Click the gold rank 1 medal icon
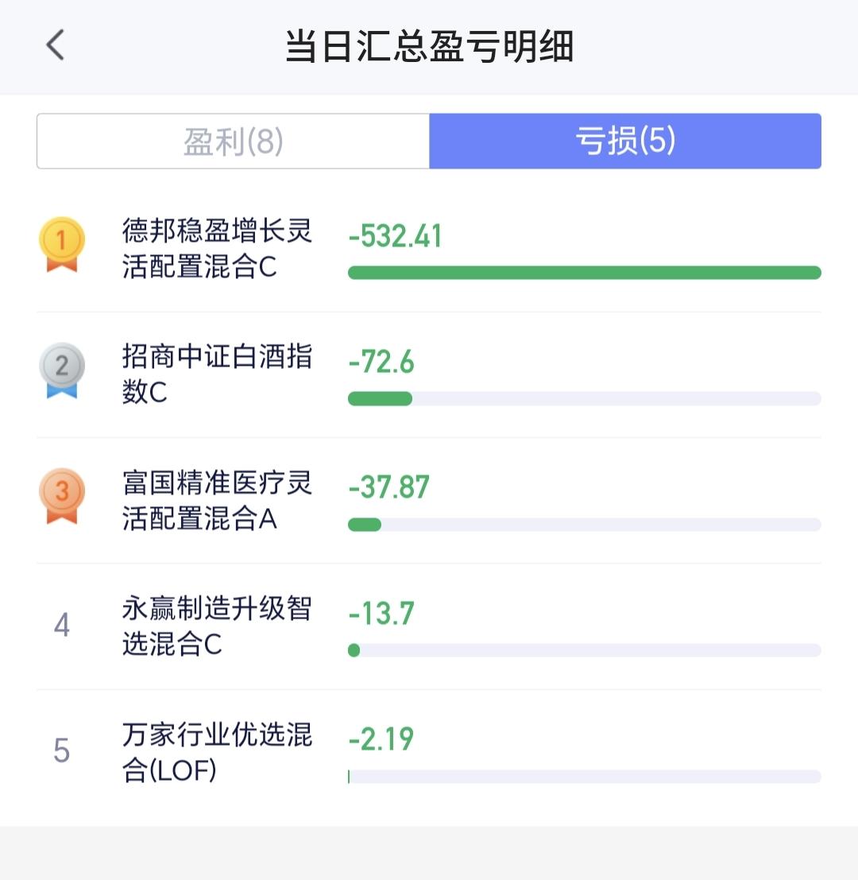Screen dimensions: 858x880 (62, 245)
